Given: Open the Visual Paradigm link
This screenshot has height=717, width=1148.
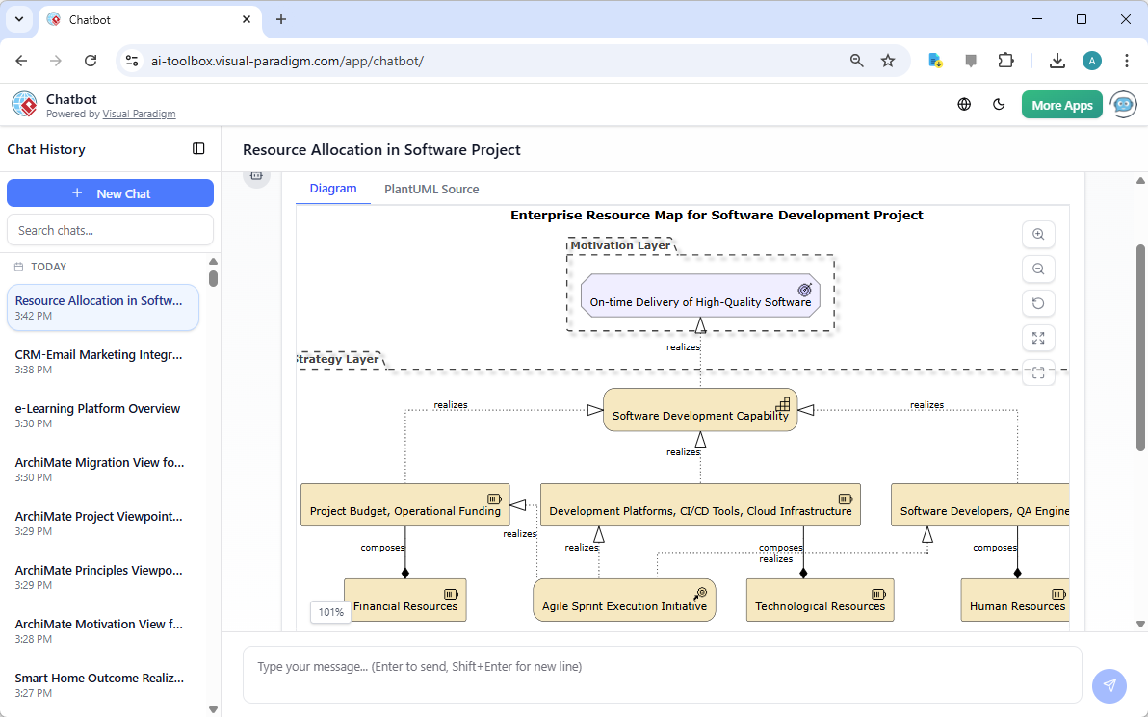Looking at the screenshot, I should tap(139, 113).
